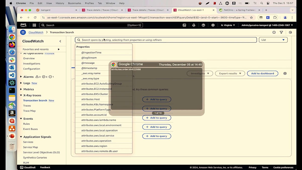Viewport: 302px width, 170px height.
Task: Expand the Metrics section
Action: 21,89
